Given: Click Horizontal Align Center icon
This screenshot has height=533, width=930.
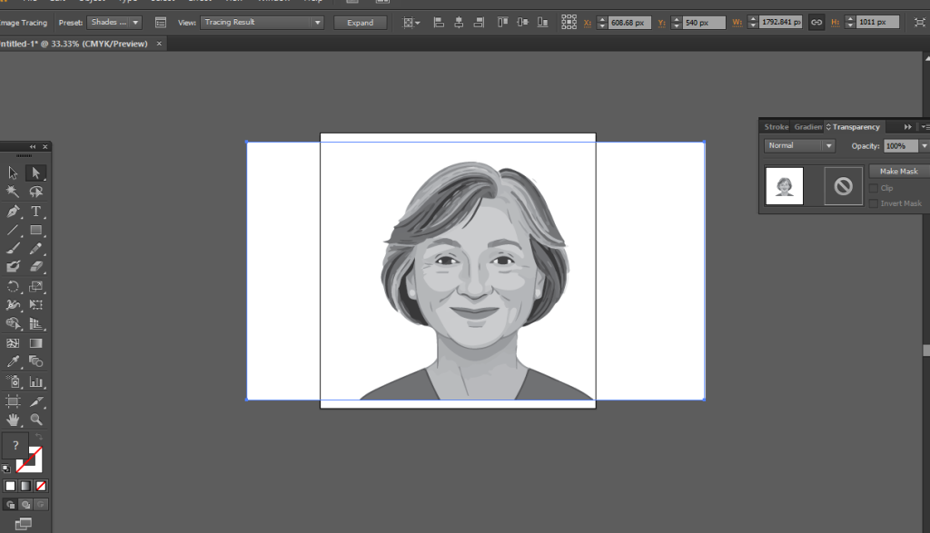Looking at the screenshot, I should click(459, 23).
